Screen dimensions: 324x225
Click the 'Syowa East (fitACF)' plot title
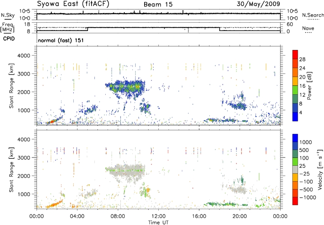73,4
